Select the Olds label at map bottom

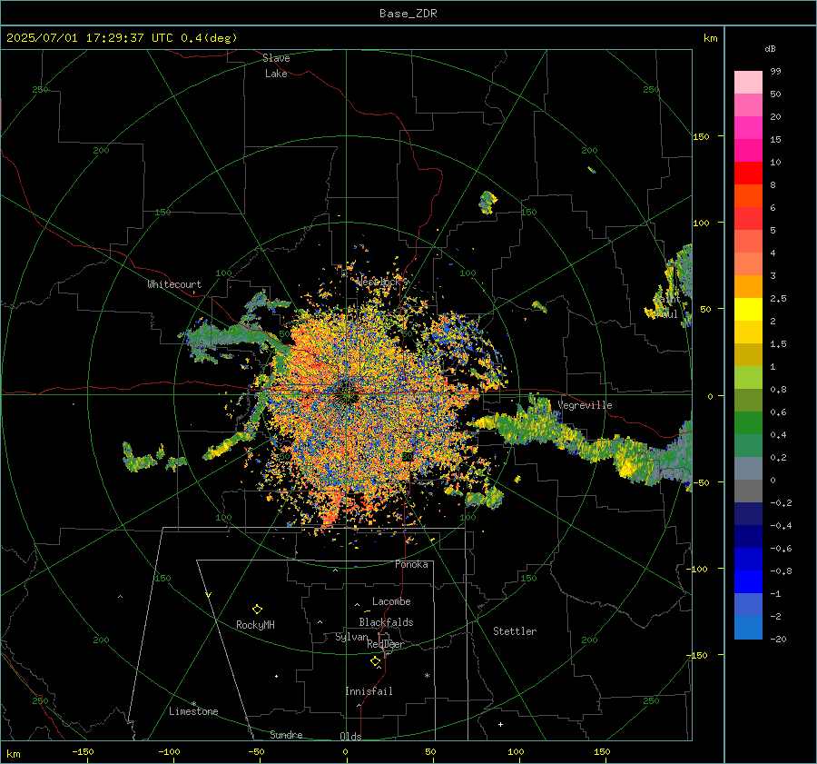click(350, 736)
